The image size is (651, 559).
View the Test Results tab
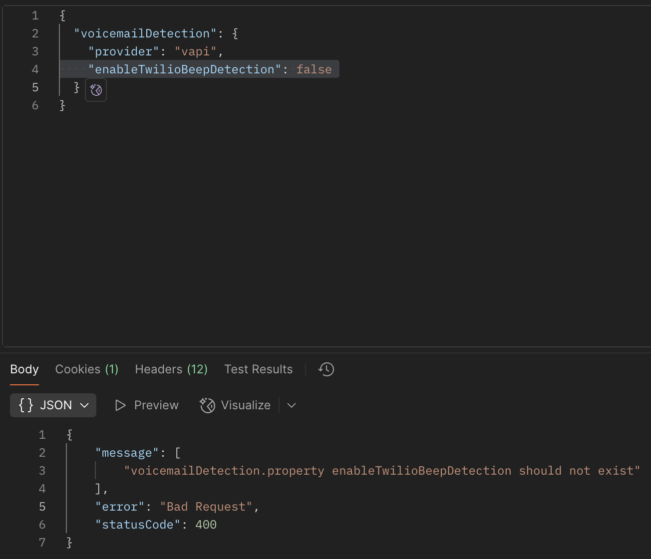pyautogui.click(x=258, y=369)
